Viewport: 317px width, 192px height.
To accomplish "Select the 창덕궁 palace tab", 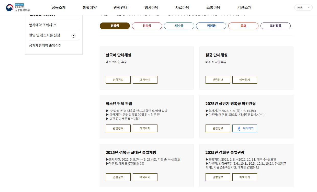I will 147,26.
